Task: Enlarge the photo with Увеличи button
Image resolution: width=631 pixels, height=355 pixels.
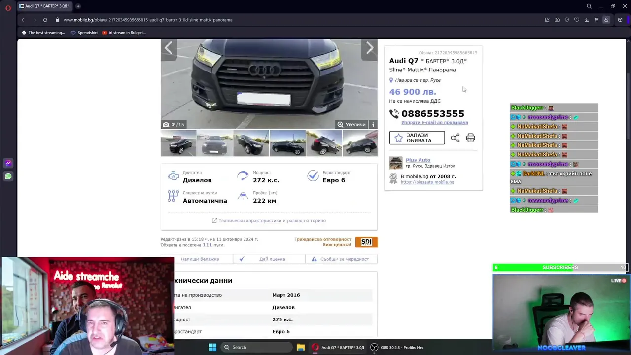Action: [x=351, y=125]
